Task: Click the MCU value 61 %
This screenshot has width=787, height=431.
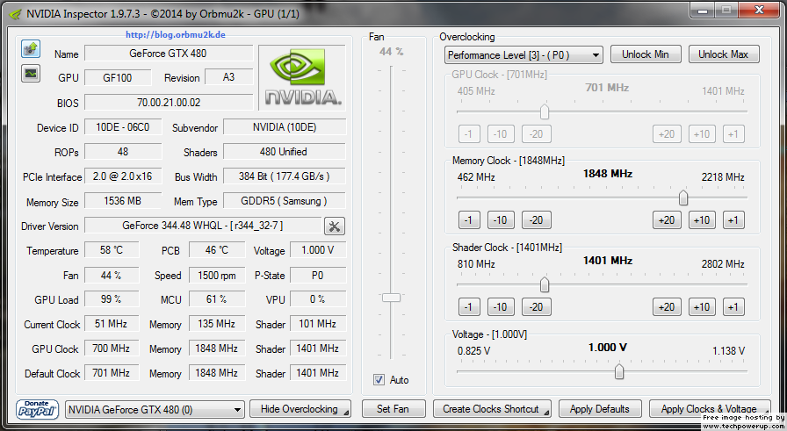Action: point(217,299)
